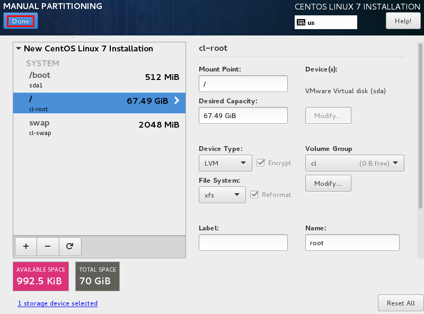
Task: Click Modify button under Volume Group
Action: tap(328, 183)
